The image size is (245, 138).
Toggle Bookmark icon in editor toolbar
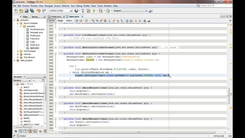pyautogui.click(x=122, y=21)
